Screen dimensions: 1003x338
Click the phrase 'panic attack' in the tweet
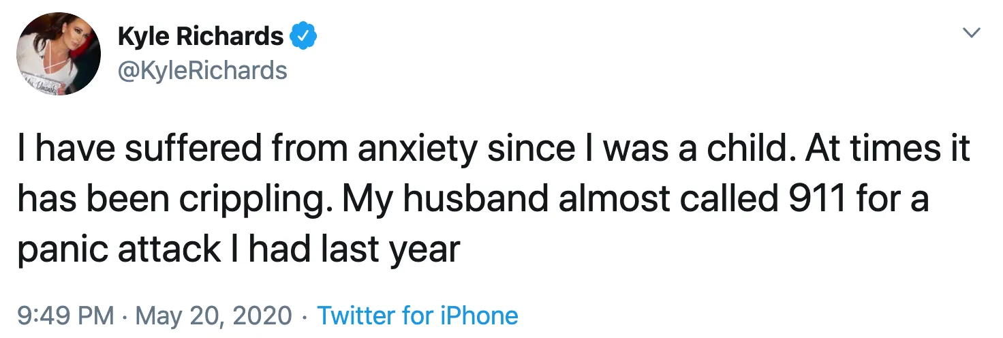(x=118, y=250)
